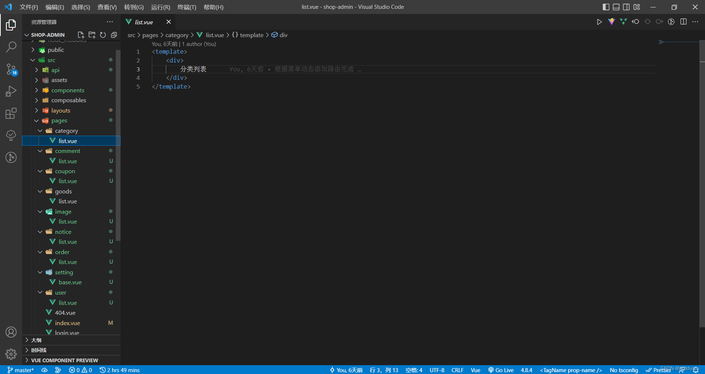705x374 pixels.
Task: Open the 帮助(H) menu
Action: click(213, 7)
